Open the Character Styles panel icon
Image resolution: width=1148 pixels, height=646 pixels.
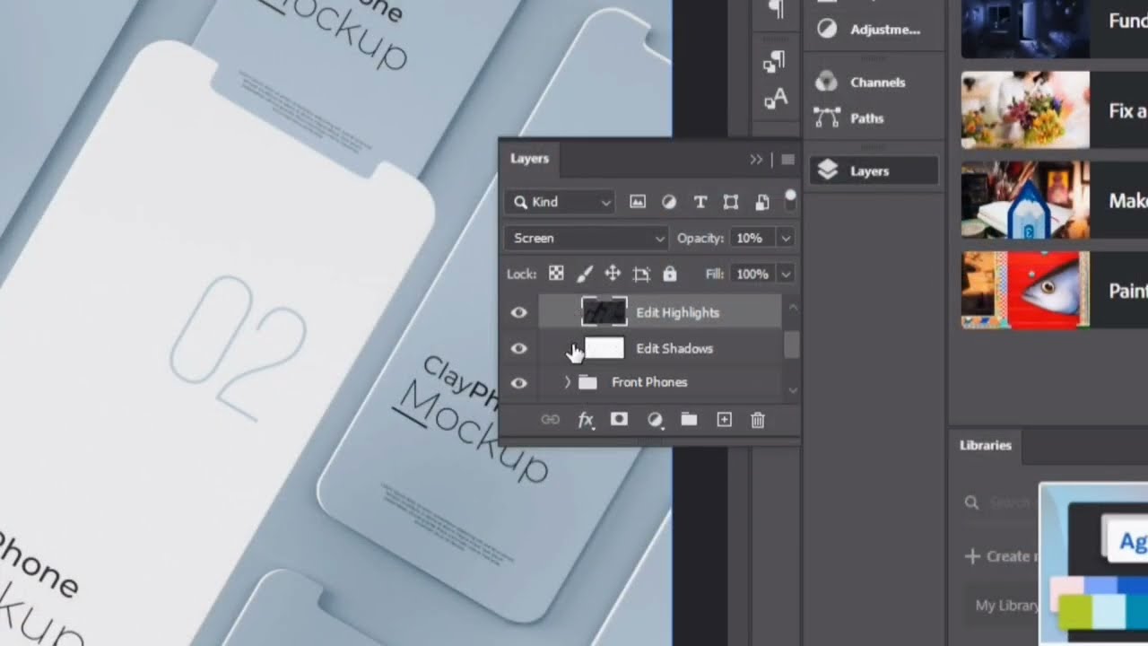[x=775, y=99]
